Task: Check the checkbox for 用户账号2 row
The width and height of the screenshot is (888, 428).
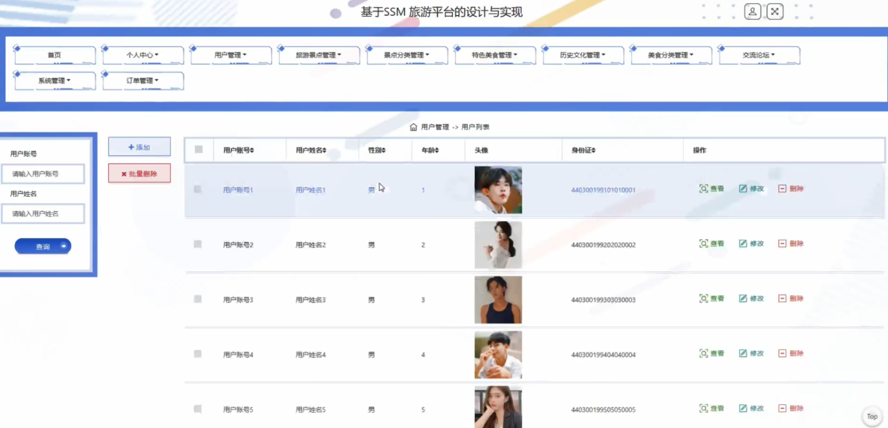Action: [x=197, y=244]
